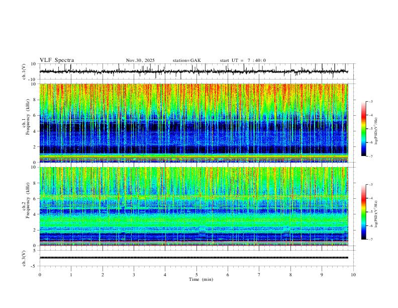Click the "10" tick on the time axis
Screen dimensions: 398x308
tap(353, 275)
